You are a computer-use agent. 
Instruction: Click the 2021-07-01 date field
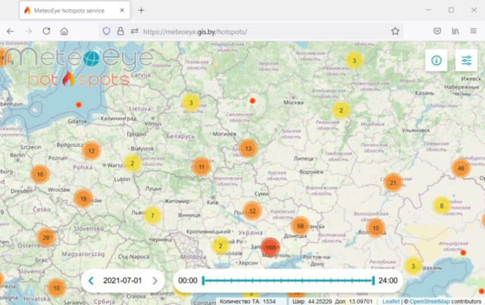(x=123, y=280)
